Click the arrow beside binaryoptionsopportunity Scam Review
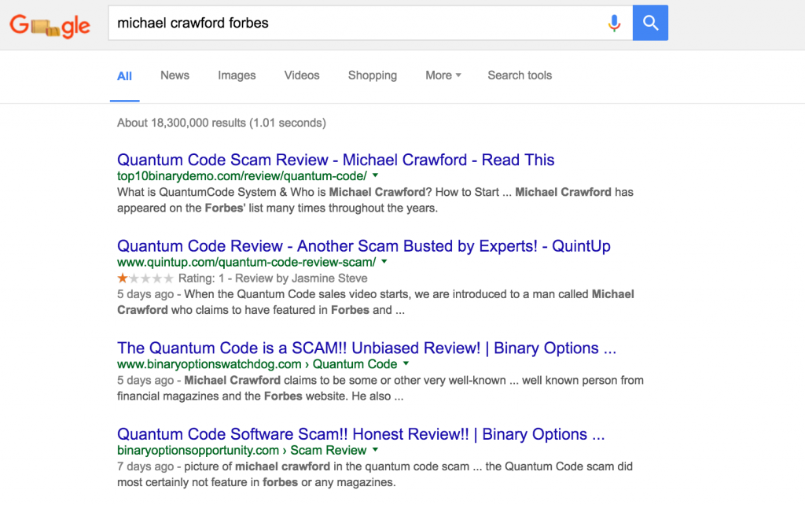 (373, 450)
